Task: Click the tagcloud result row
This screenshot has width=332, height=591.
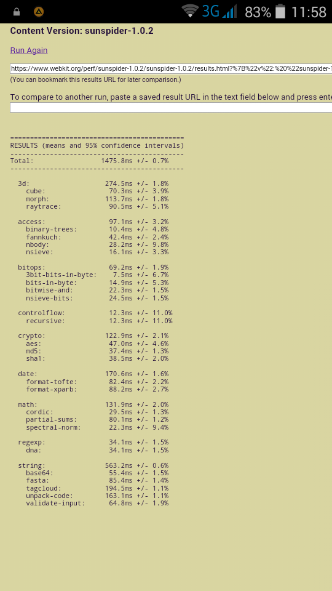Action: (97, 488)
